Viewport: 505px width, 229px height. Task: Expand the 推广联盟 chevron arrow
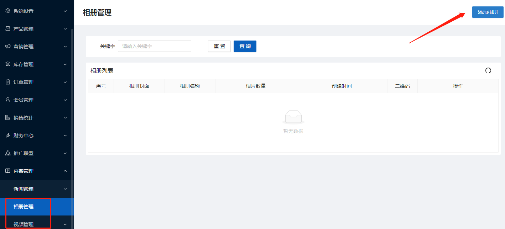click(65, 153)
